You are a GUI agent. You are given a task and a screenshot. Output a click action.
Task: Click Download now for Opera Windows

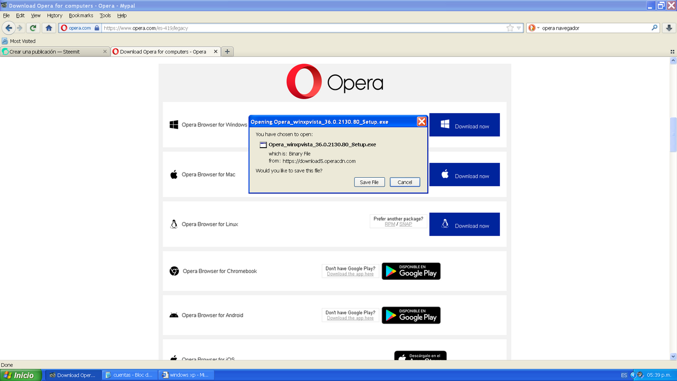pyautogui.click(x=464, y=125)
